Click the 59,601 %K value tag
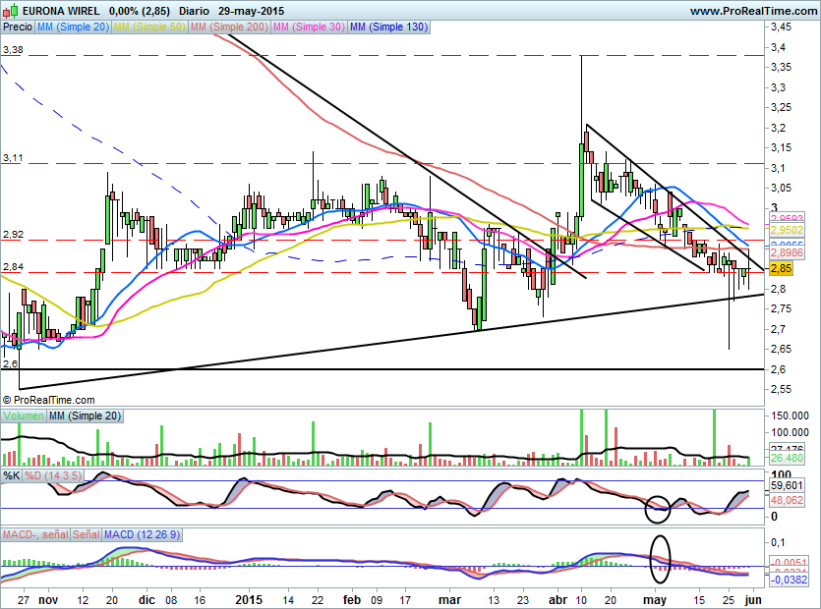 (x=784, y=485)
